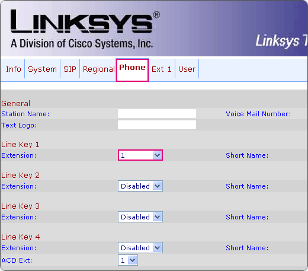Click the Station Name input field
This screenshot has height=271, width=308.
click(157, 114)
